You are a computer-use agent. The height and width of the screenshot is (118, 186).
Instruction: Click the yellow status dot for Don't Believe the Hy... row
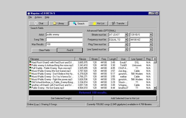click(30, 73)
